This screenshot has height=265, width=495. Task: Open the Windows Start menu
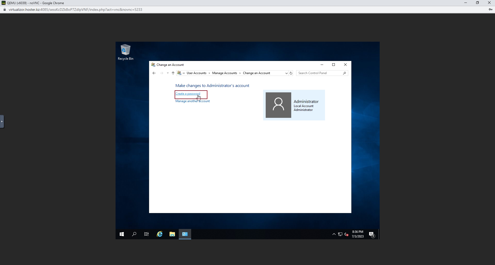click(122, 234)
